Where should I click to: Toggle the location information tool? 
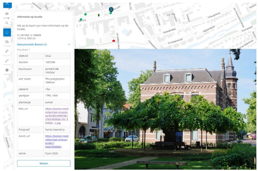pos(7,32)
